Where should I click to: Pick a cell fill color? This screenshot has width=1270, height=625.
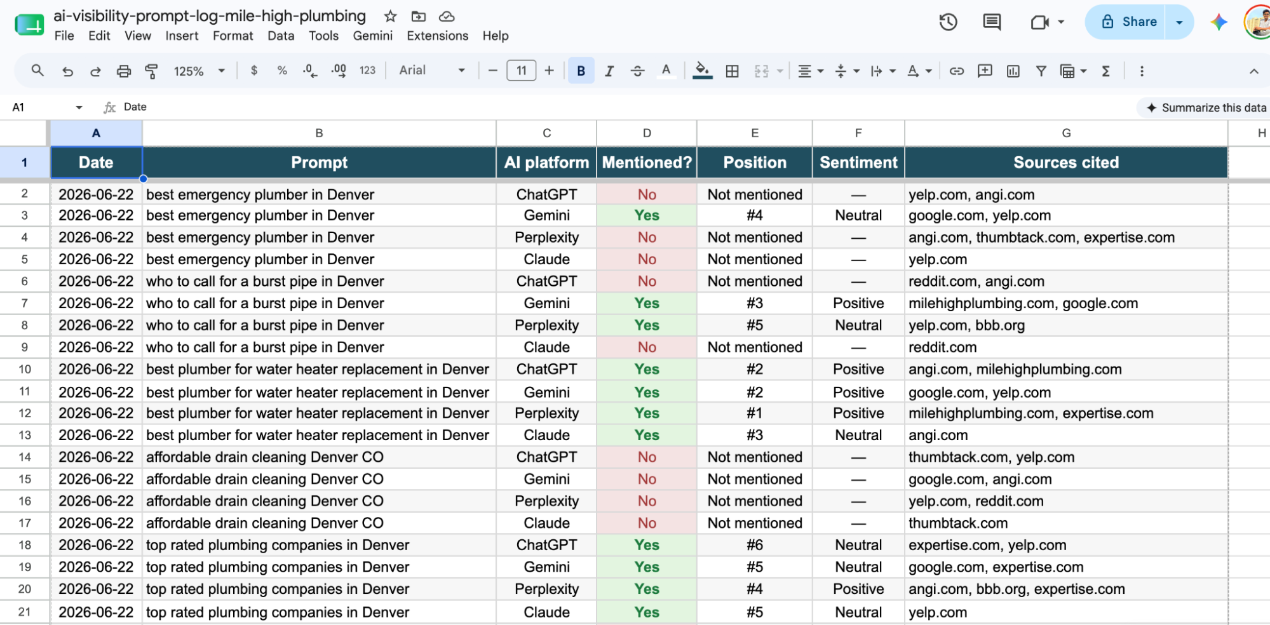(x=702, y=71)
